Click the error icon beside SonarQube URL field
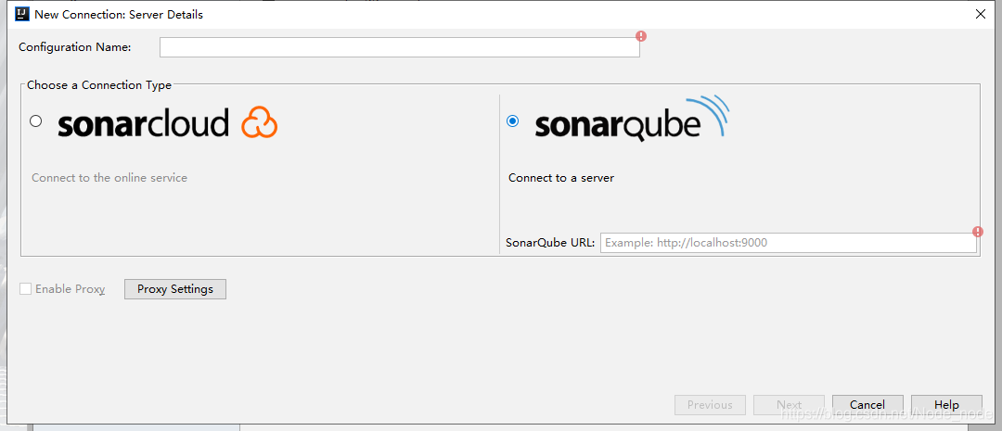The image size is (1002, 431). pyautogui.click(x=978, y=232)
